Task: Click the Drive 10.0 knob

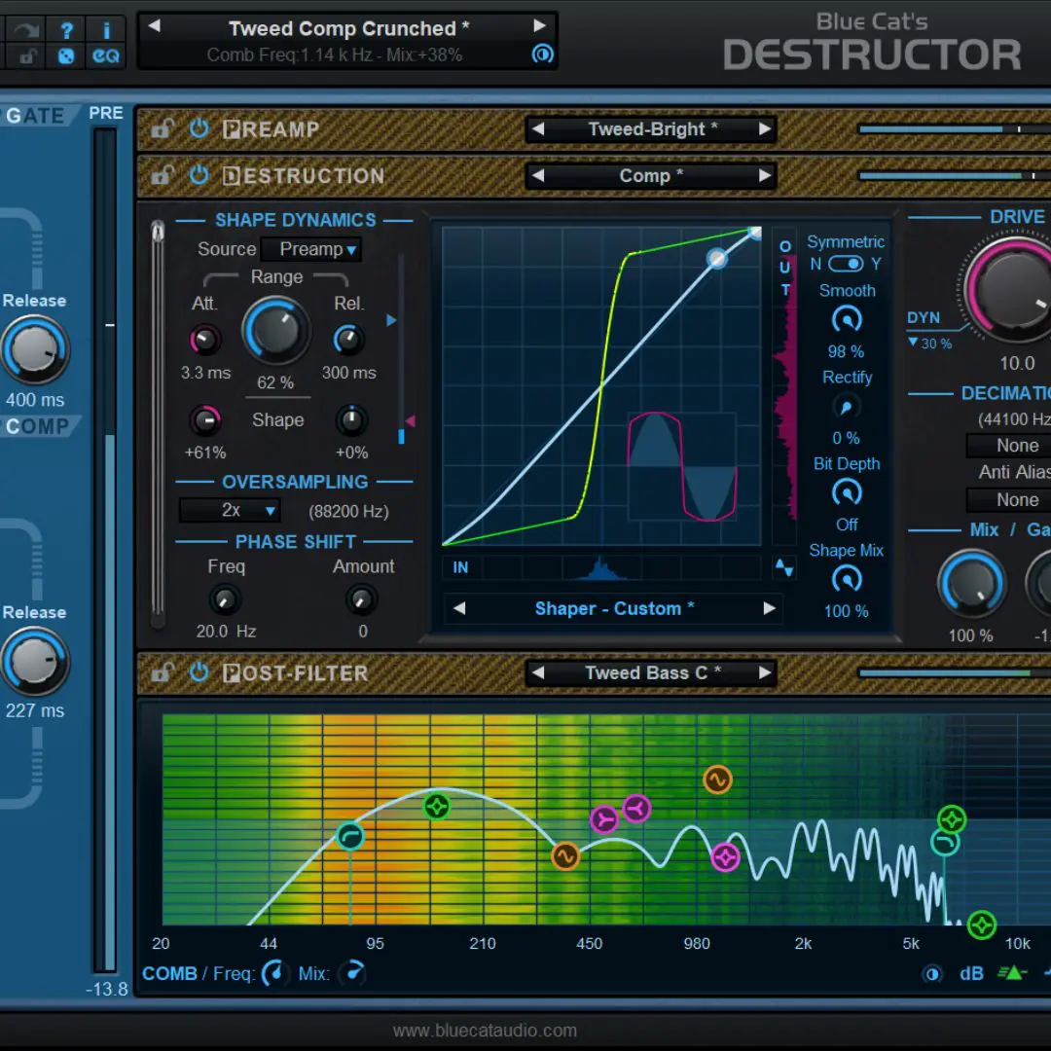Action: [x=1015, y=290]
